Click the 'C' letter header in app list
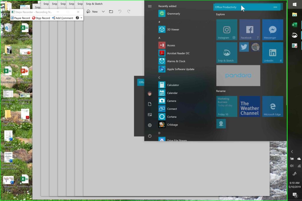 159,77
